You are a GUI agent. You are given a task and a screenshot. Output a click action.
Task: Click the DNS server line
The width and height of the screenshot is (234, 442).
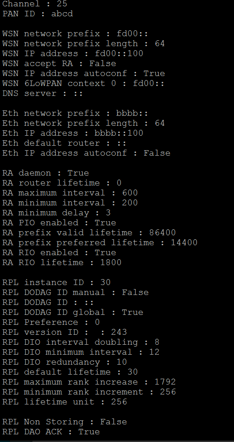(x=43, y=93)
